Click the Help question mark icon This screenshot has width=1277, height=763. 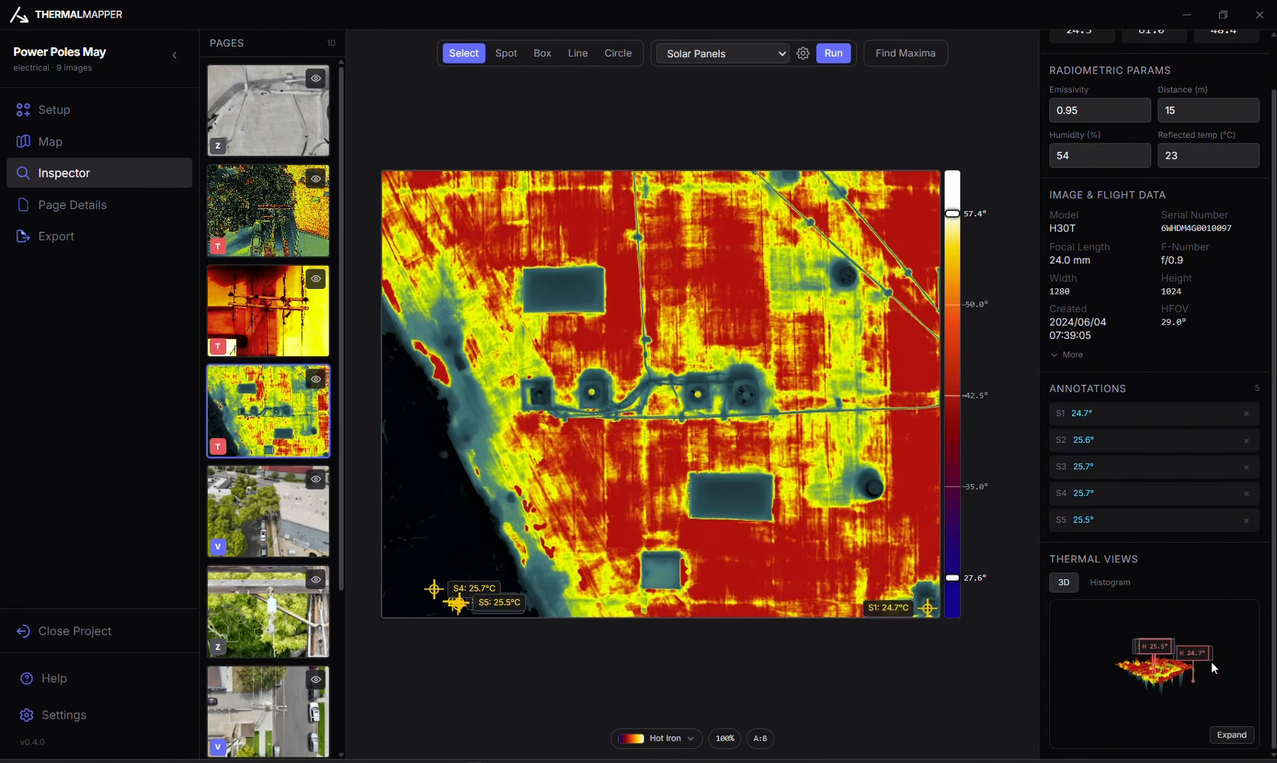26,678
